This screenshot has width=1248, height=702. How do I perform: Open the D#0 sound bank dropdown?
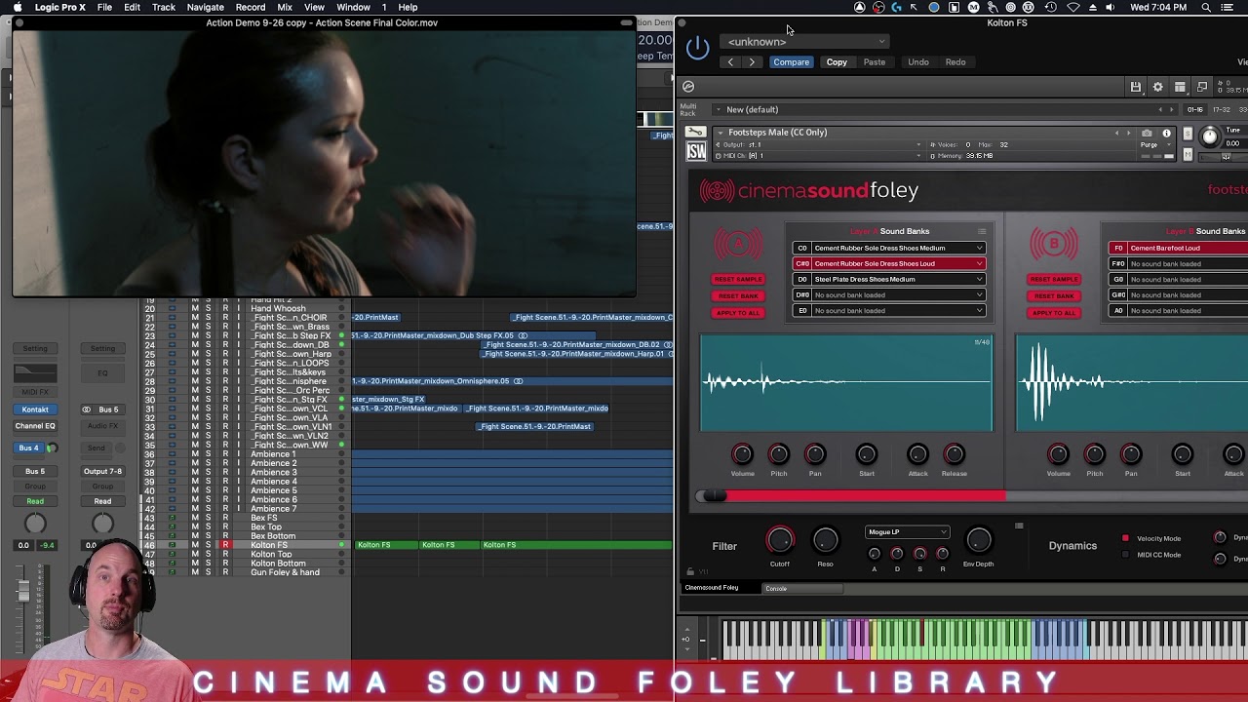click(x=888, y=294)
